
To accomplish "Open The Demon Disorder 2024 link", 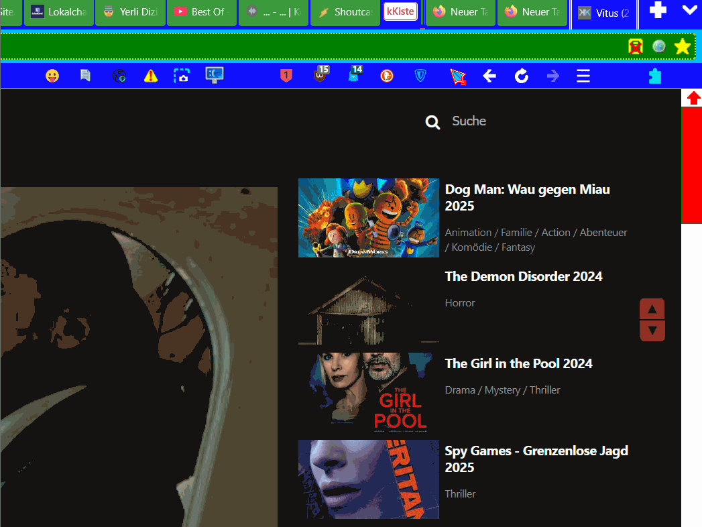I will pyautogui.click(x=523, y=276).
